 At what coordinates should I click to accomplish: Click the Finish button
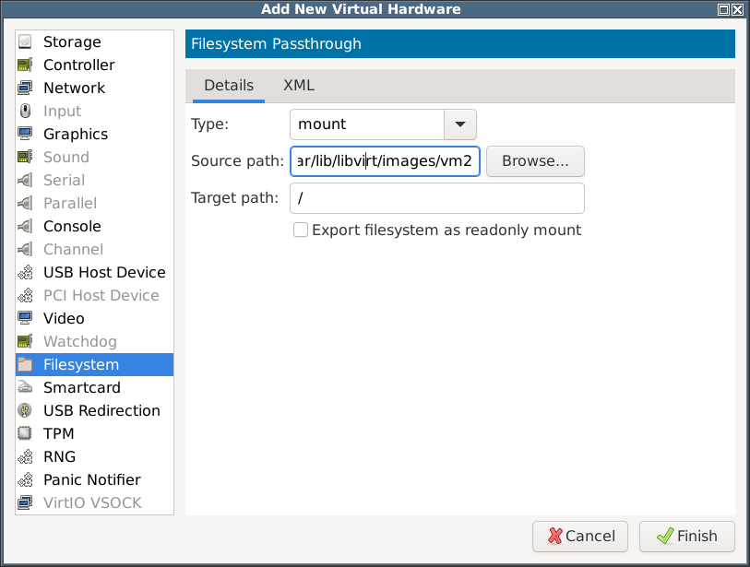[687, 537]
